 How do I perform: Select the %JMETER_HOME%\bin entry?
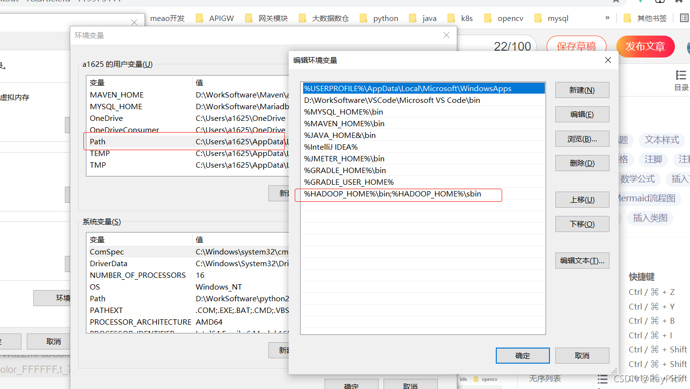pos(423,158)
